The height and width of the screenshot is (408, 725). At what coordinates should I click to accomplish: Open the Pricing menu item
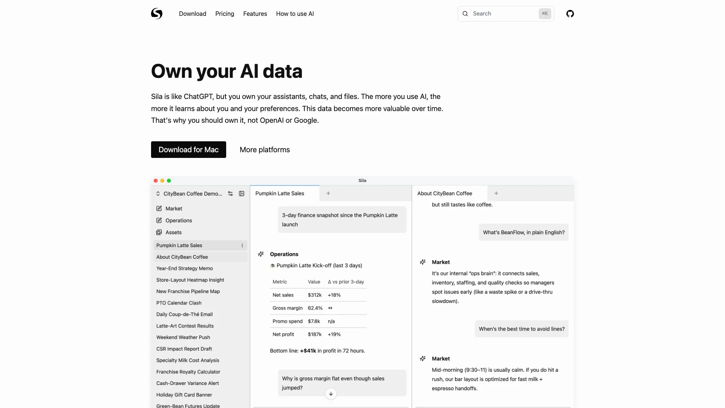point(225,14)
